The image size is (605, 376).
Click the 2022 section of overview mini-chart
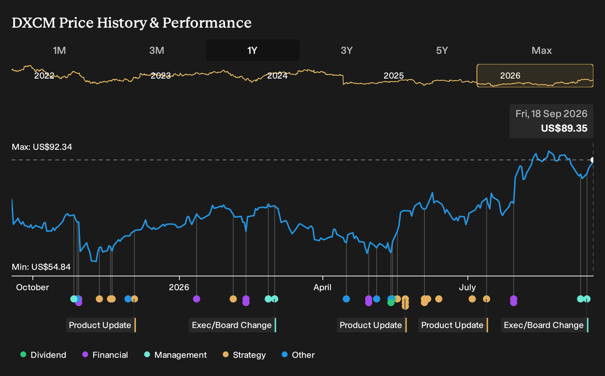click(44, 76)
